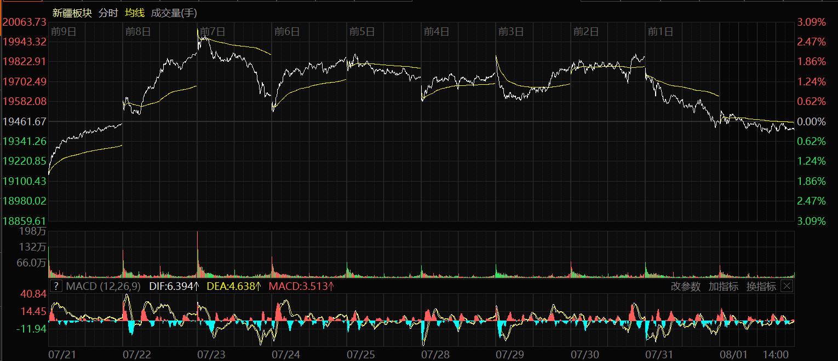Viewport: 838px width, 361px height.
Task: Click the 07/23 date on time axis
Action: (x=211, y=354)
